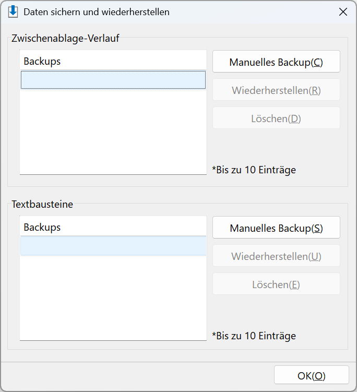The width and height of the screenshot is (357, 392).
Task: Click the Zwischenablage-Verlauf group label
Action: coord(65,38)
